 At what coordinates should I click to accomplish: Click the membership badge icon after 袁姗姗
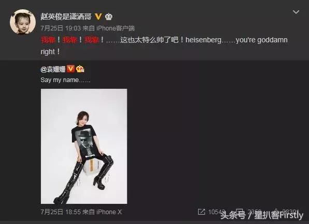coord(80,69)
